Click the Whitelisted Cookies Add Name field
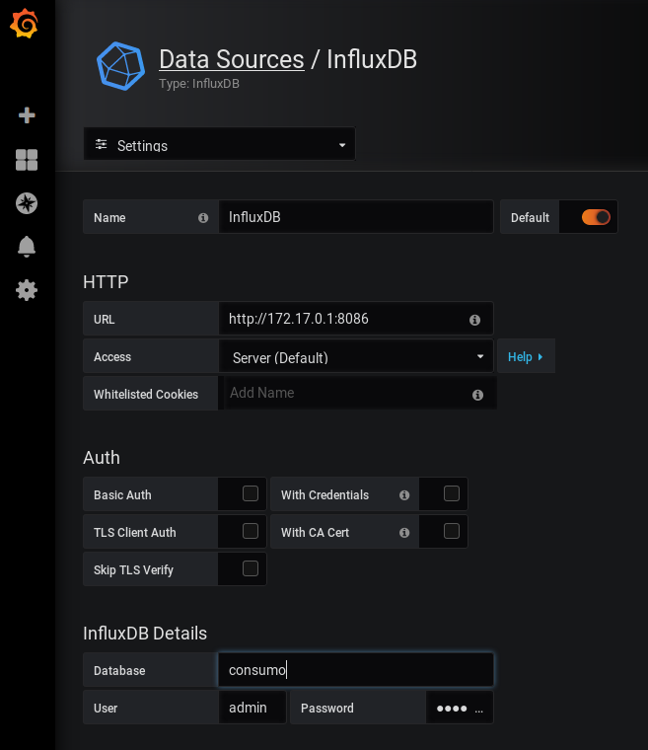This screenshot has height=750, width=648. [357, 393]
